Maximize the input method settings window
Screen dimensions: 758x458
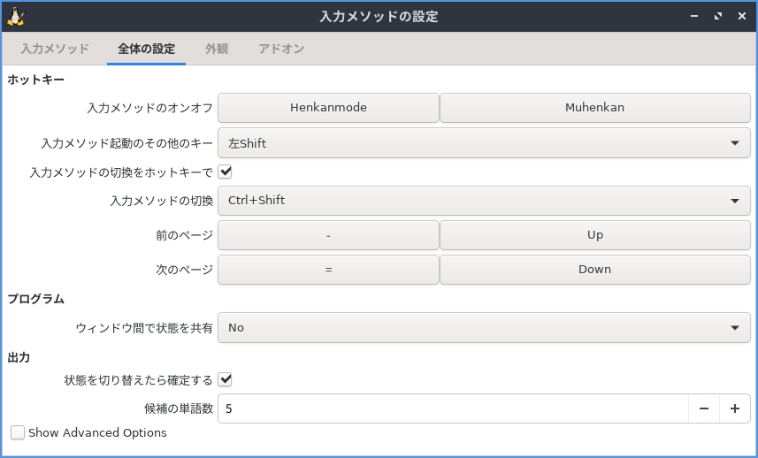pyautogui.click(x=718, y=16)
